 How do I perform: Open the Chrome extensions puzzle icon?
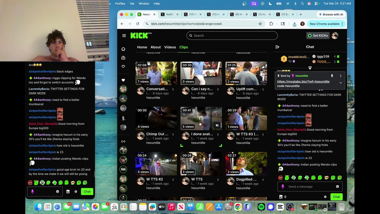coord(271,24)
